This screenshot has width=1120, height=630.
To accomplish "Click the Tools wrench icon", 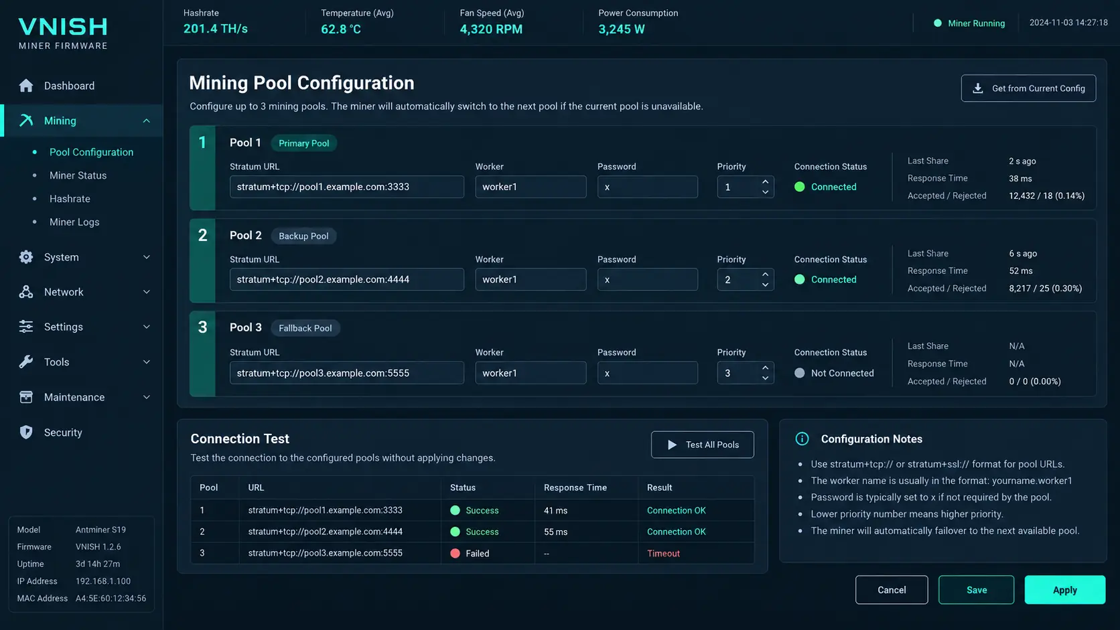I will [26, 362].
